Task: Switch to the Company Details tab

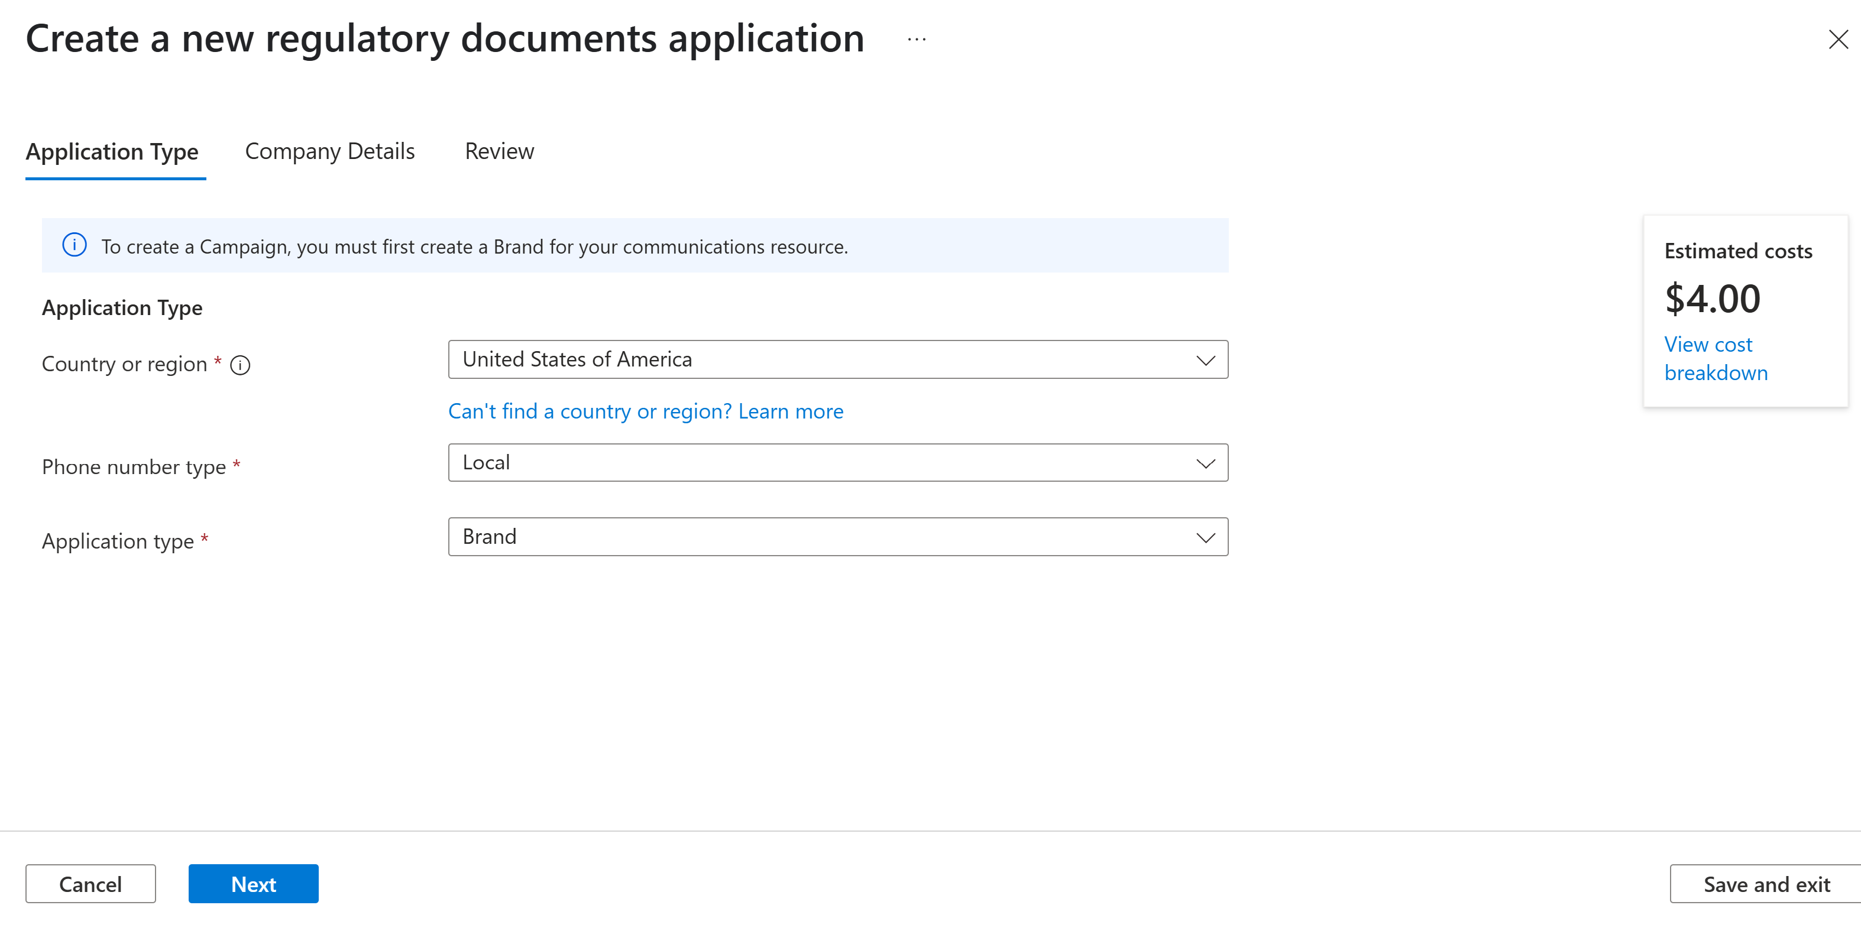Action: point(329,152)
